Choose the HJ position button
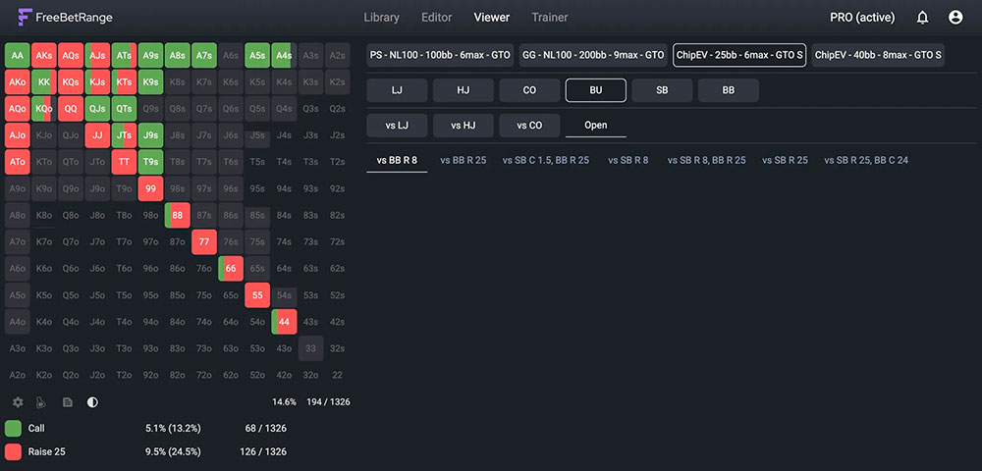The height and width of the screenshot is (471, 982). click(x=464, y=90)
